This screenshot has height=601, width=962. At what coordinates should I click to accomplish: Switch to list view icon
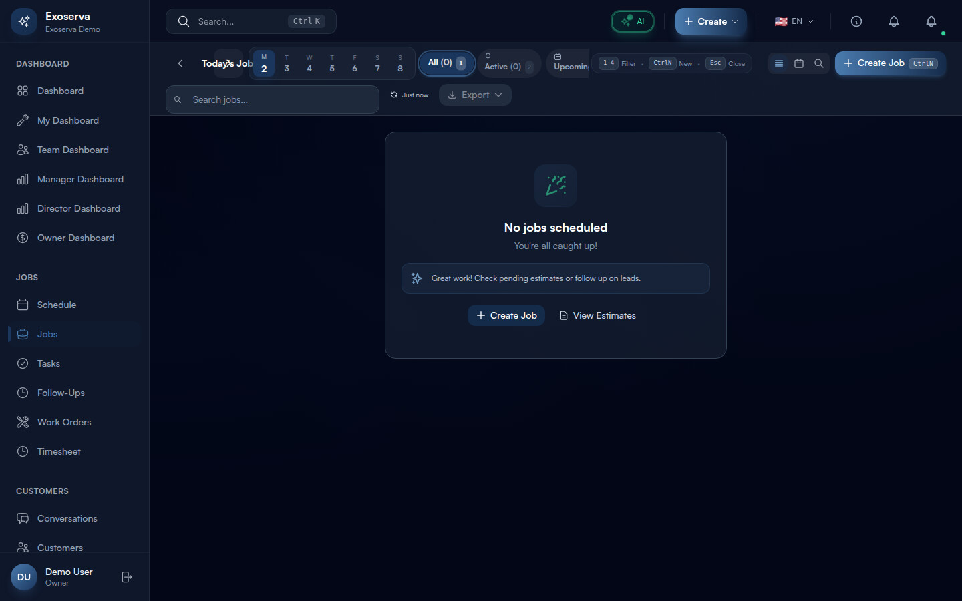click(778, 63)
